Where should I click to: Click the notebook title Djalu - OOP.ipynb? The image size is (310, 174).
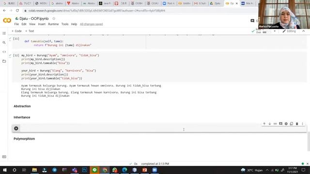pos(34,18)
